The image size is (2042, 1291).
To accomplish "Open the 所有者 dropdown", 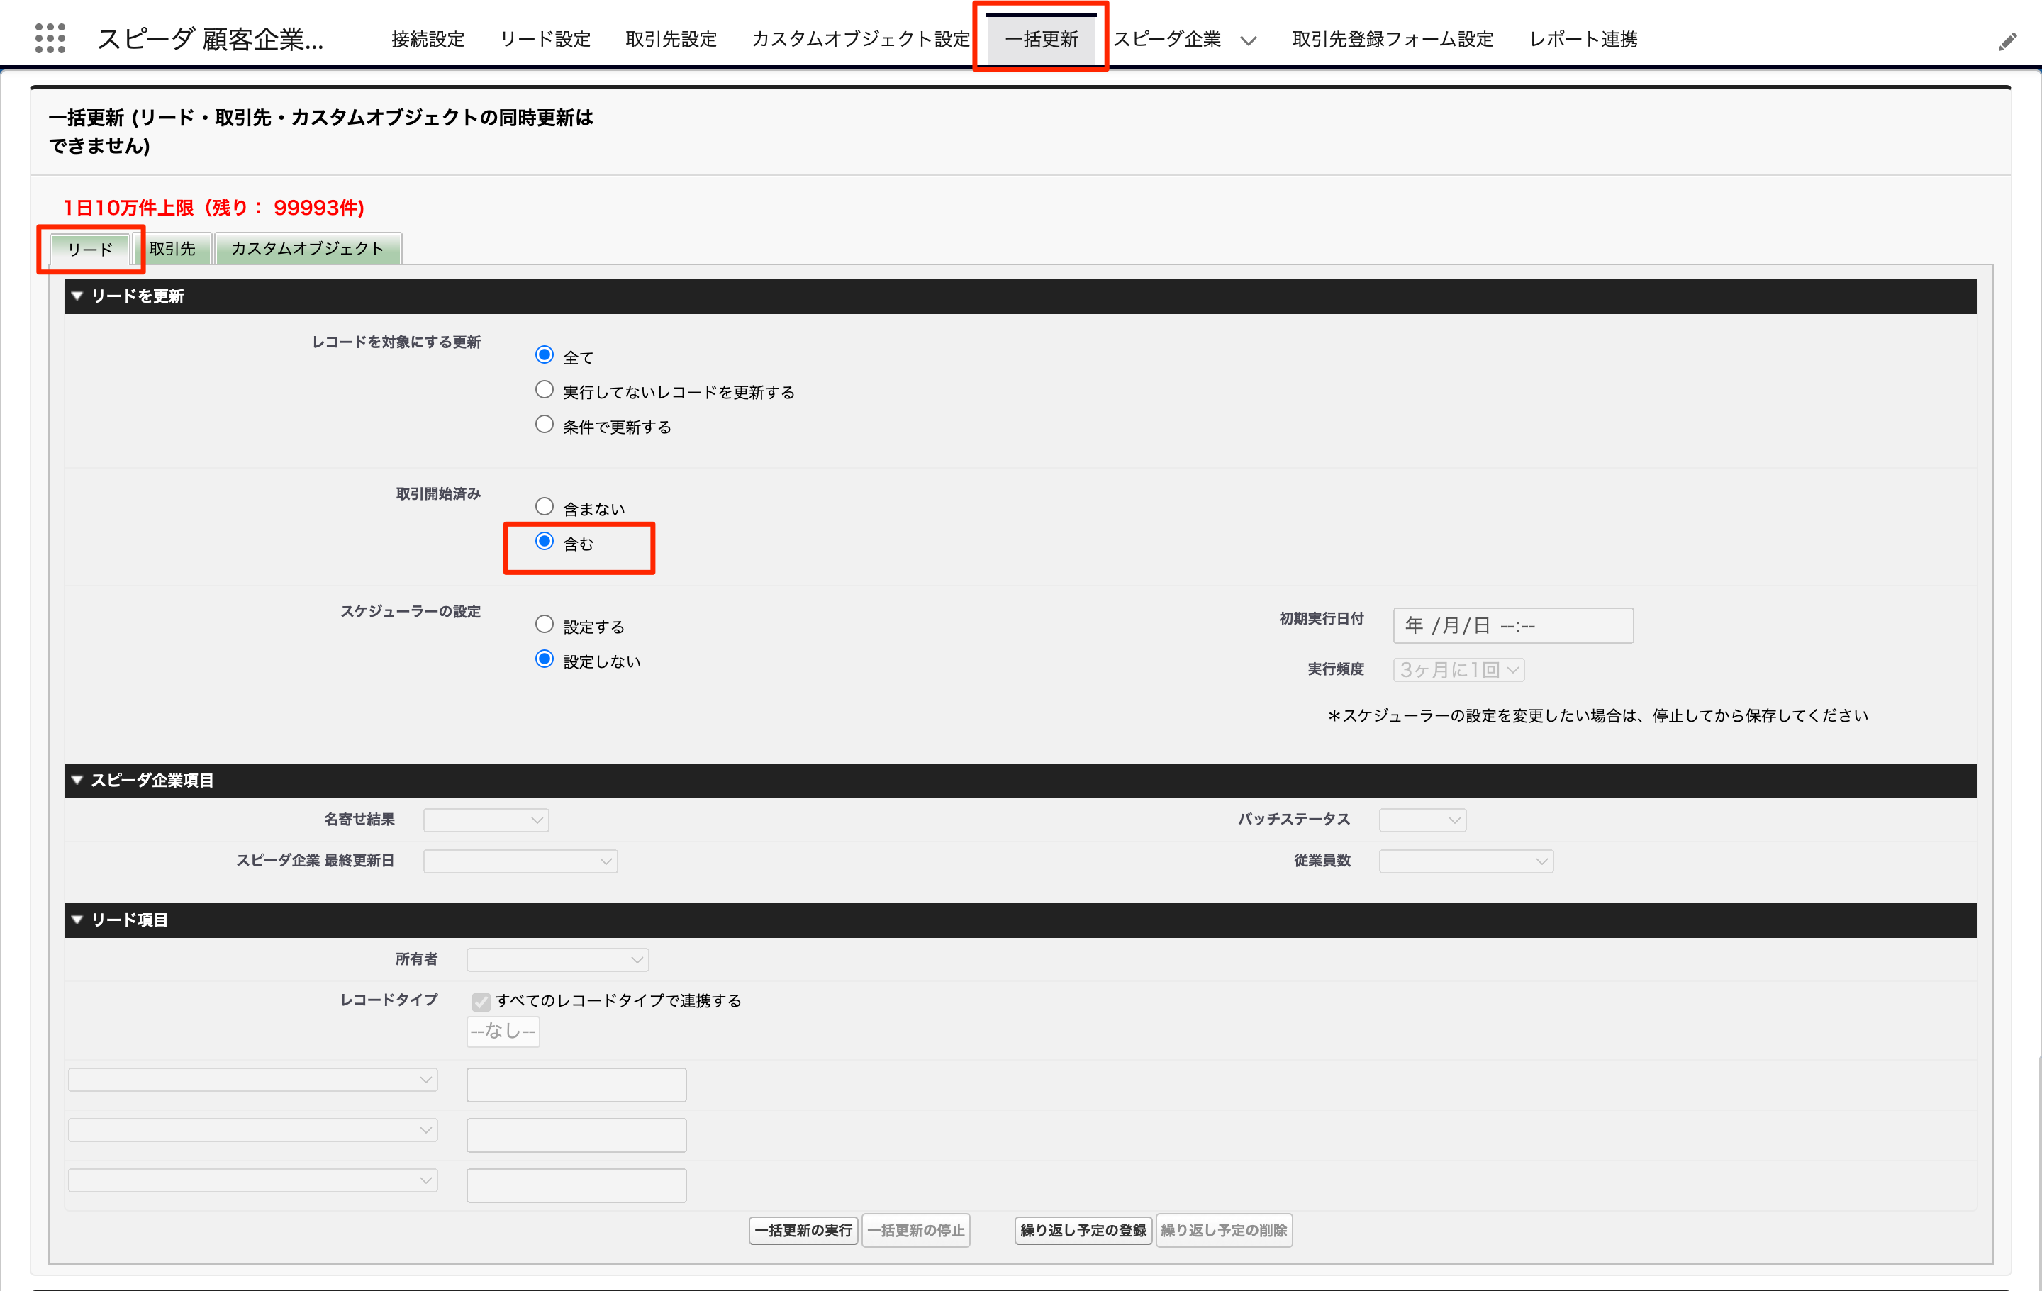I will click(x=557, y=959).
